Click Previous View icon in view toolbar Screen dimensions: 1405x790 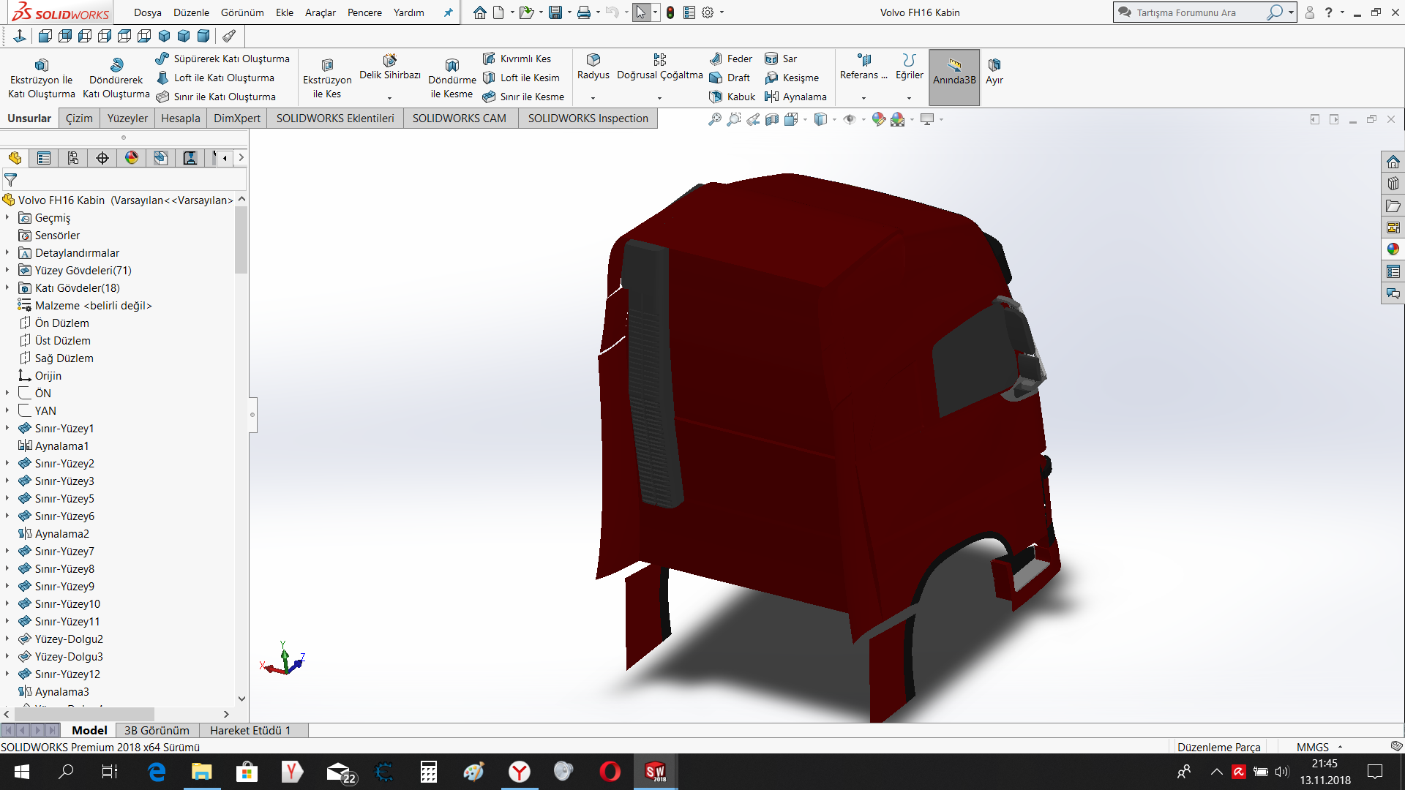[753, 119]
